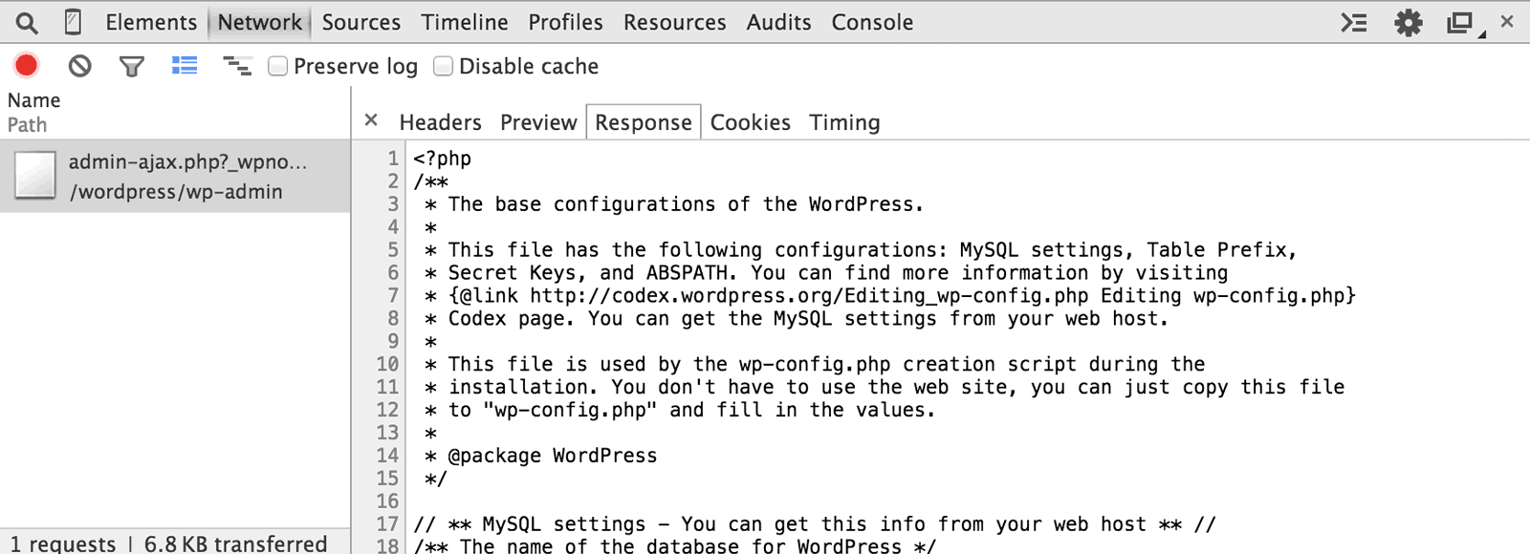Click the 'to "wp-config.php" and fill' line
This screenshot has width=1530, height=554.
[x=680, y=410]
